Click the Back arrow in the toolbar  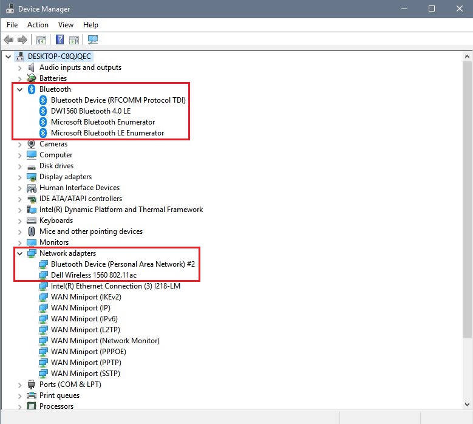point(9,40)
